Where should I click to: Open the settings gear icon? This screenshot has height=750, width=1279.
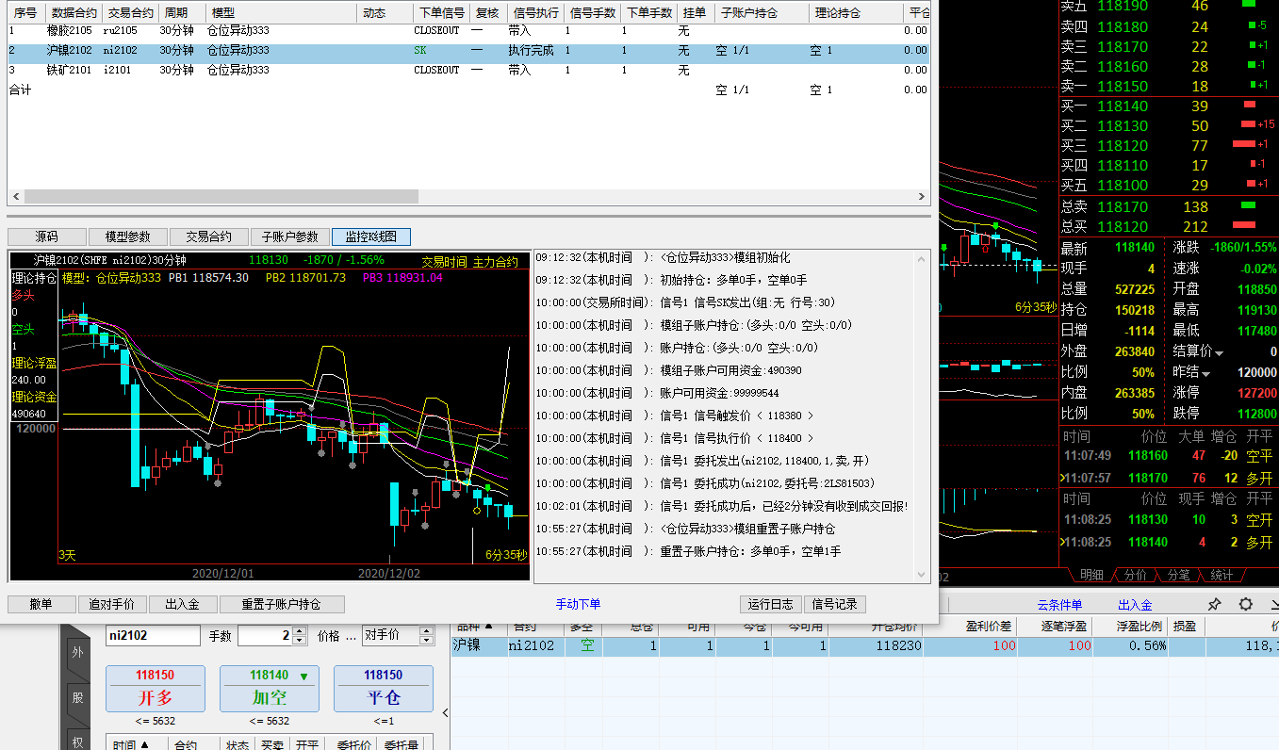[x=1245, y=604]
